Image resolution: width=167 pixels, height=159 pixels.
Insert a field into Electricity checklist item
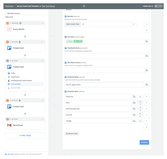coord(134,97)
